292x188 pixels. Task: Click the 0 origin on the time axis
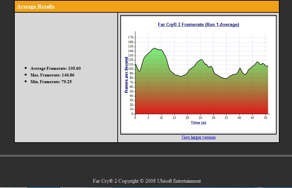click(135, 118)
